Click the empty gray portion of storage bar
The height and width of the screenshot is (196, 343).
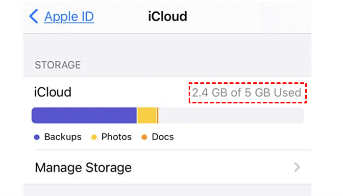[x=230, y=116]
